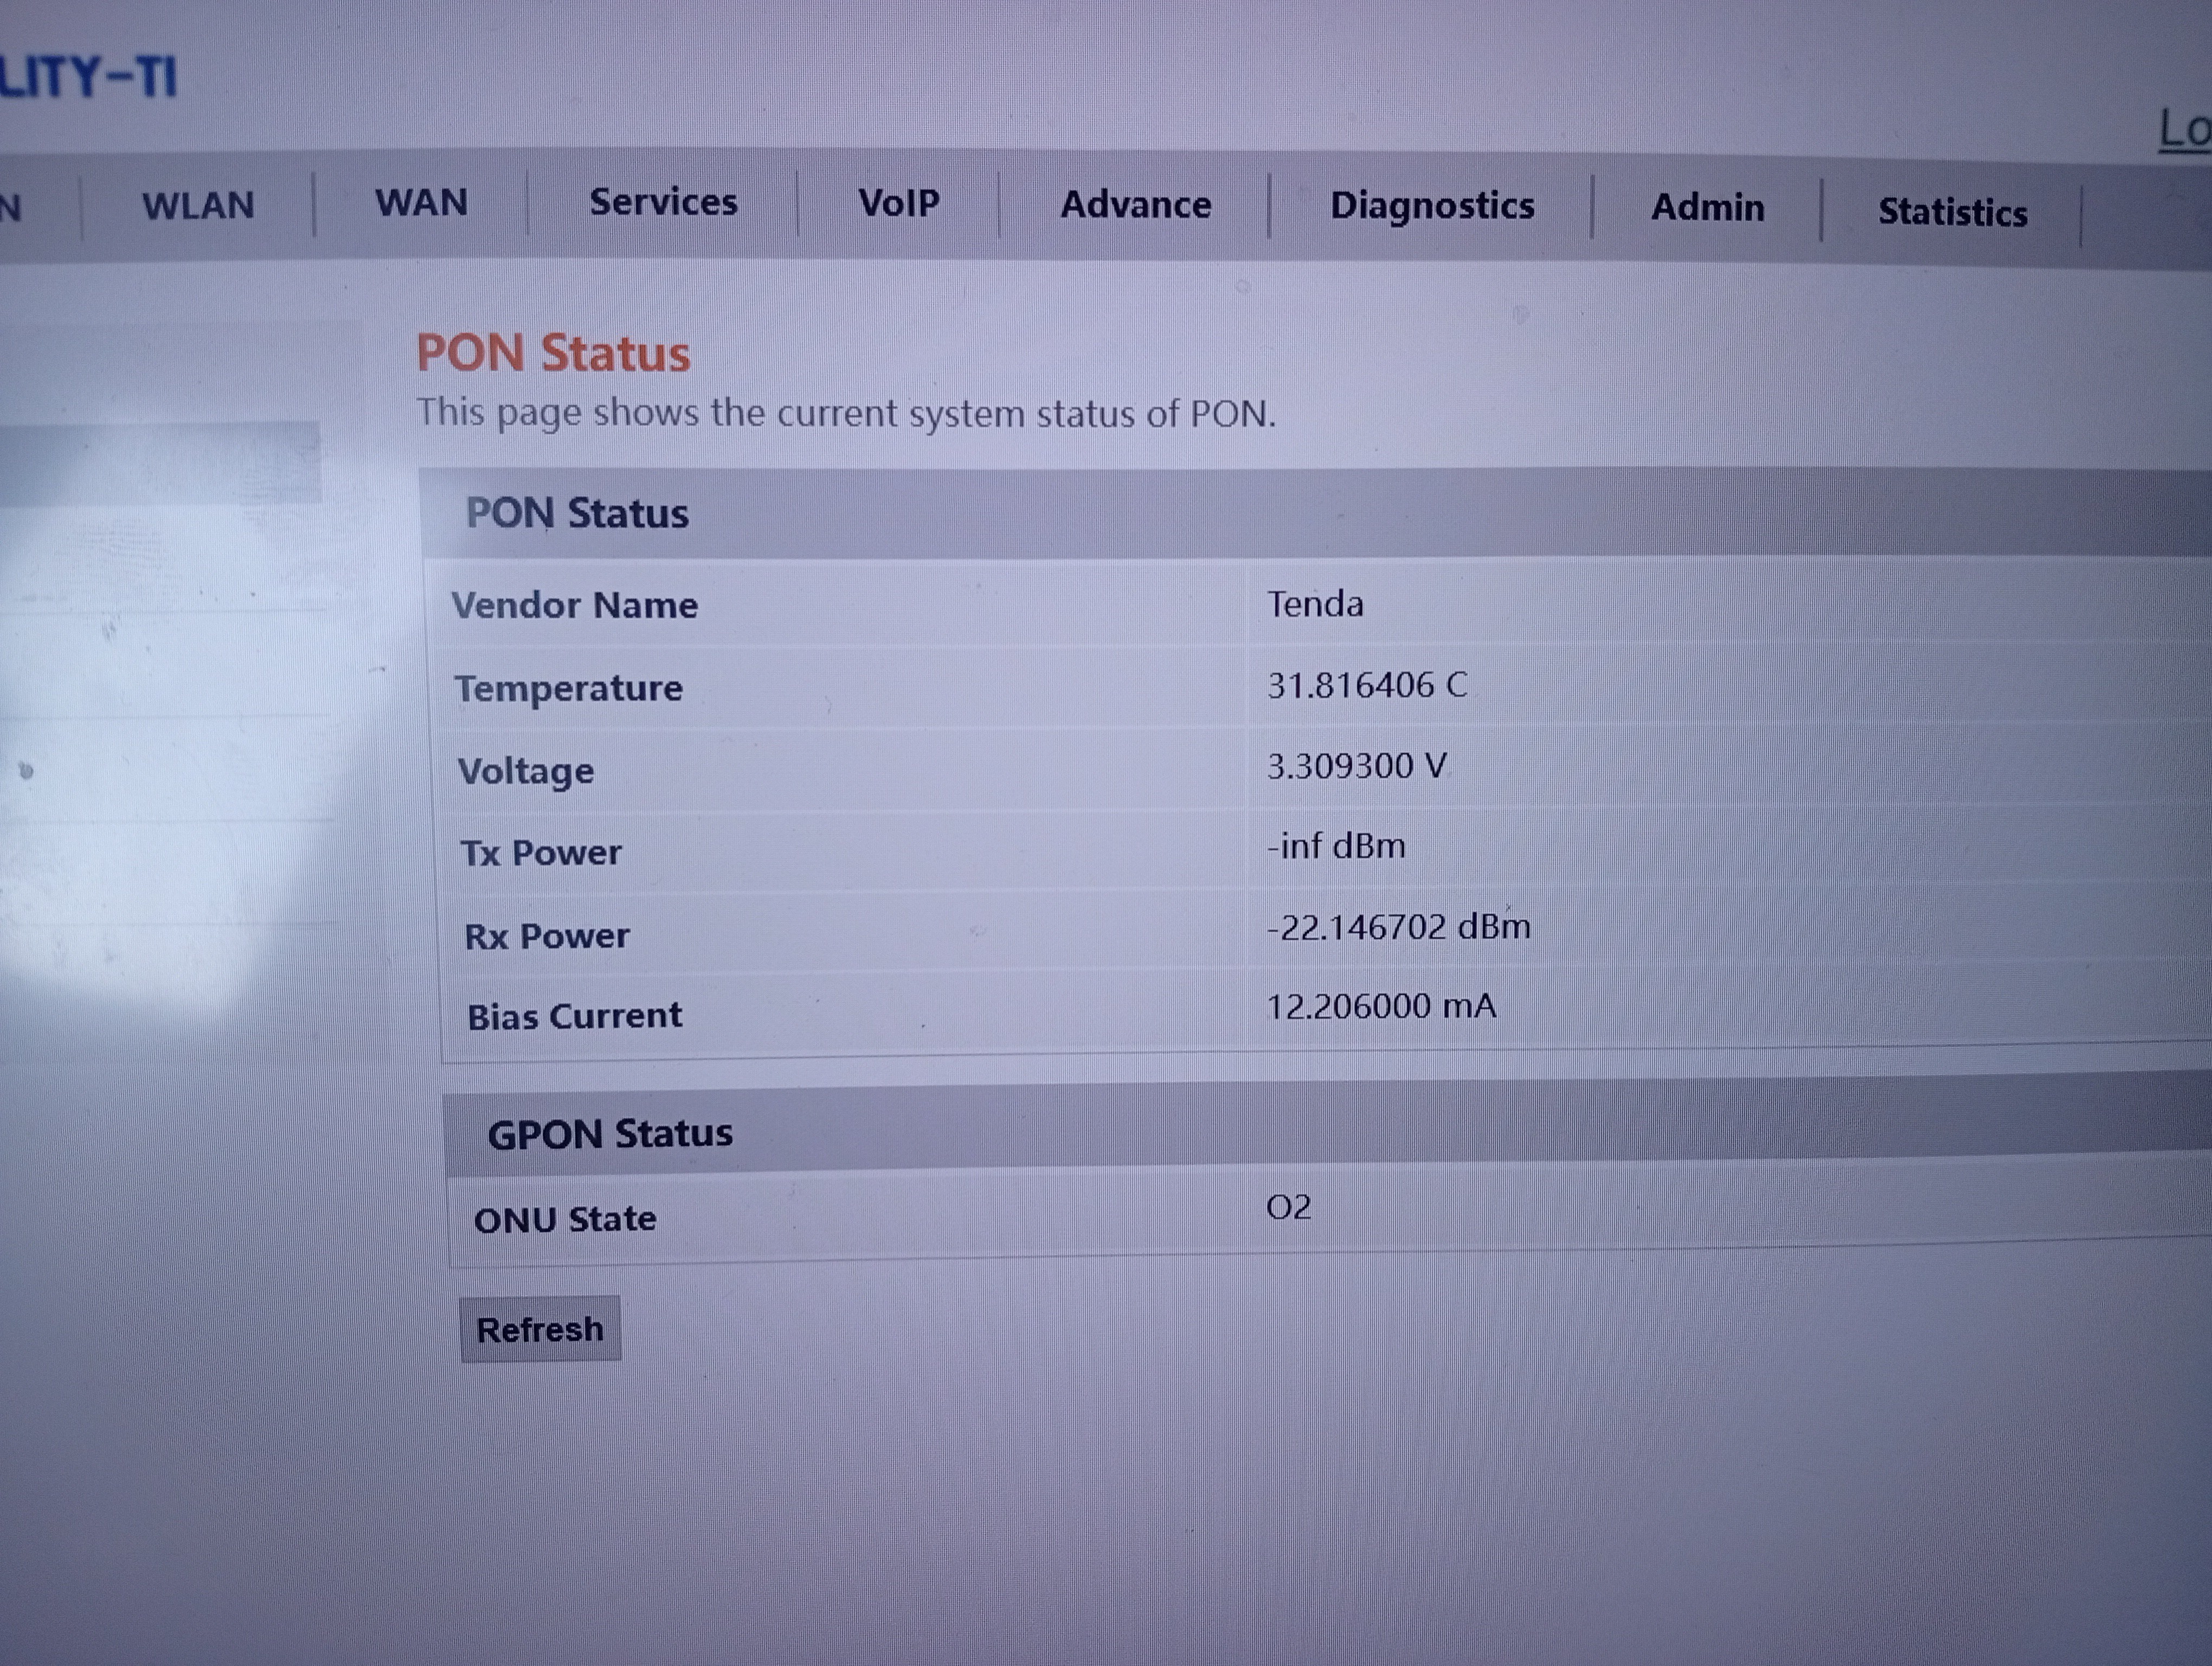Open the Admin tab
This screenshot has height=1666, width=2212.
point(1707,208)
